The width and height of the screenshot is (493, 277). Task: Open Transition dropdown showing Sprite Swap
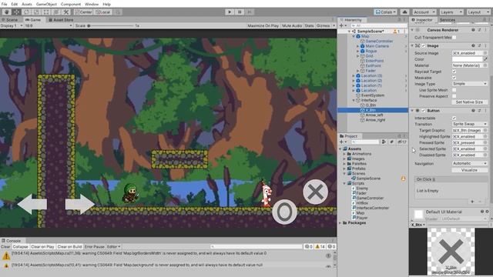(470, 124)
